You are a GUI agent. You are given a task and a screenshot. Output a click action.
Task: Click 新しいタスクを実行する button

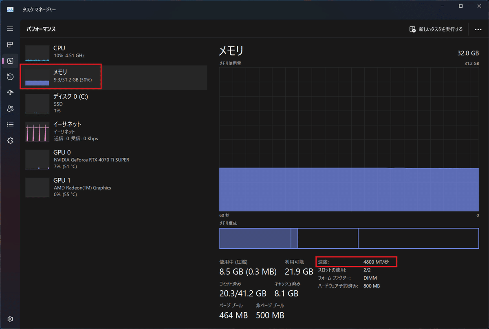(x=436, y=29)
